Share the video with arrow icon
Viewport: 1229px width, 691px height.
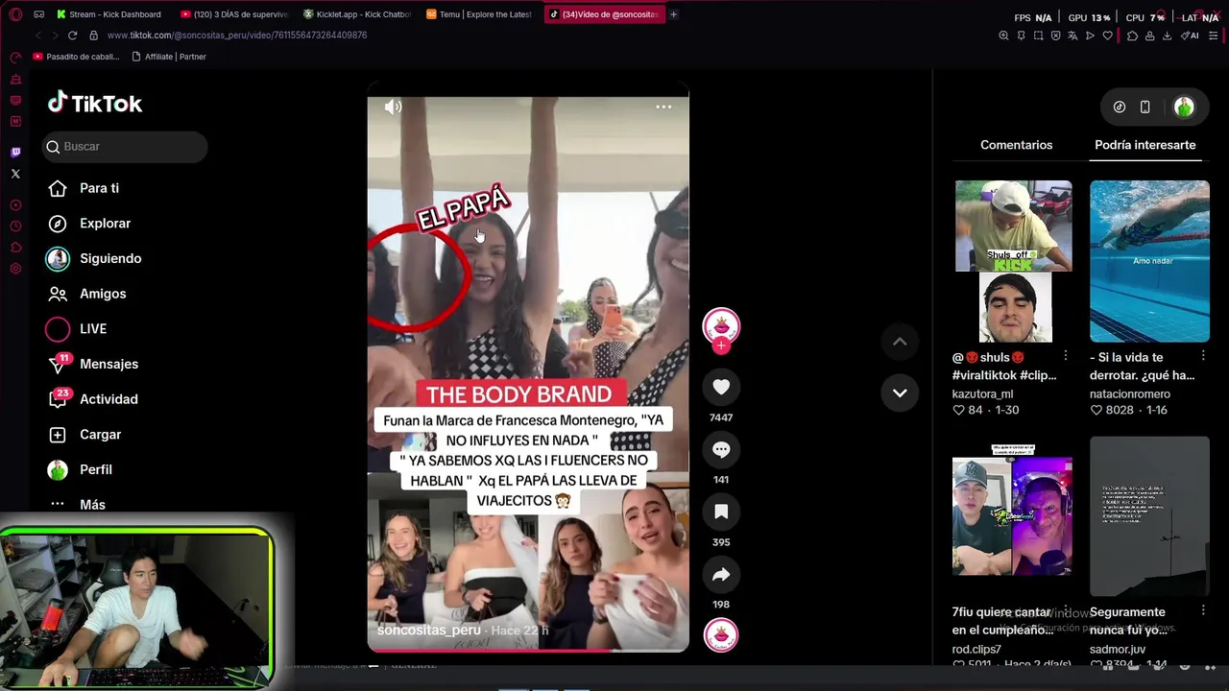tap(721, 574)
